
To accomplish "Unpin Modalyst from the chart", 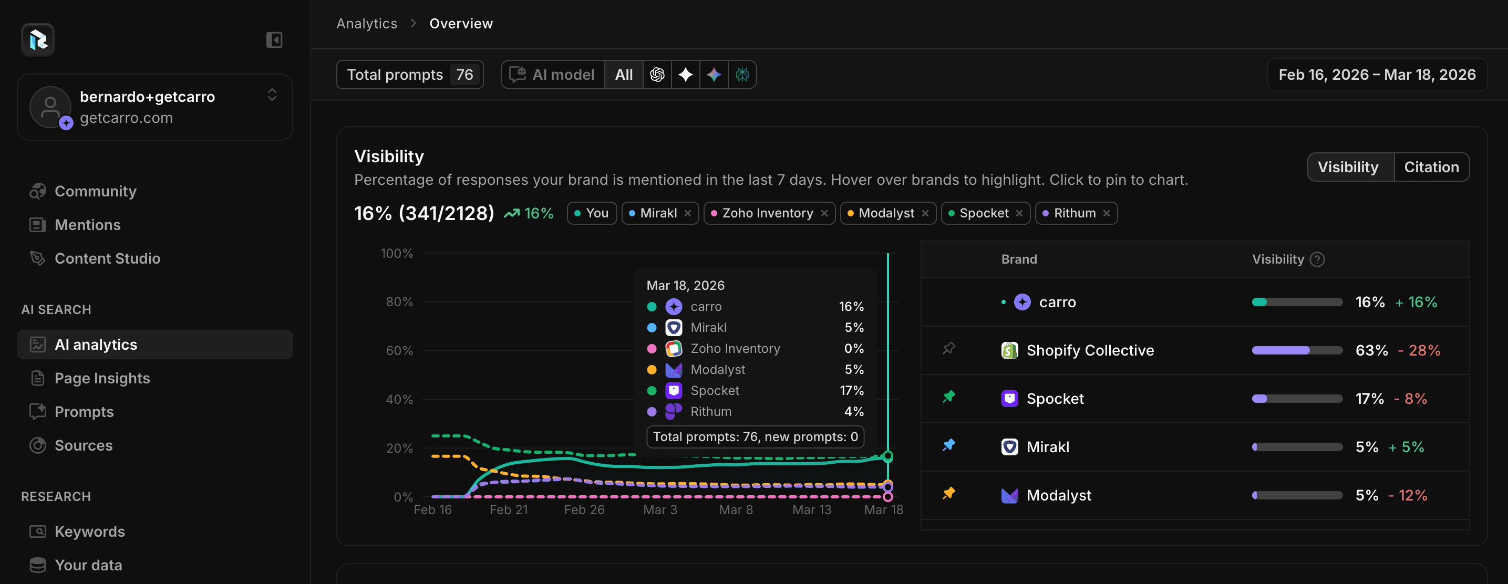I will click(x=949, y=493).
